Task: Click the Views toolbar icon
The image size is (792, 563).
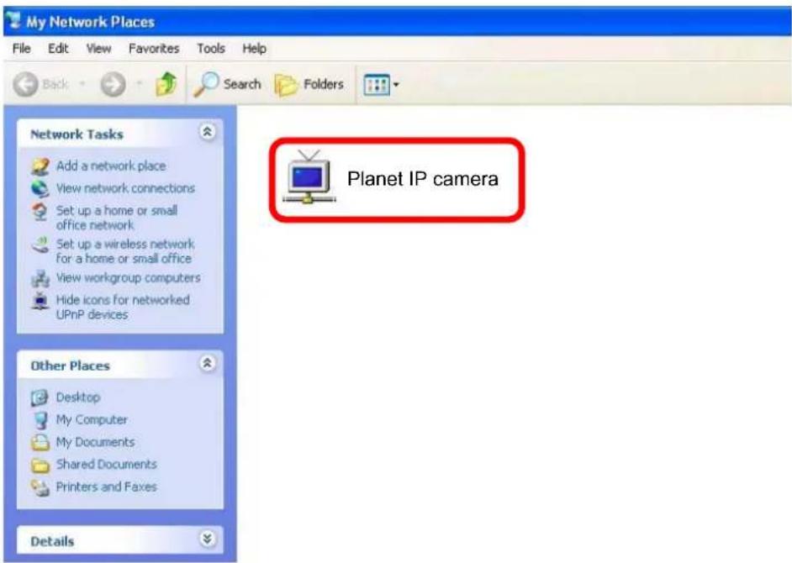Action: pos(377,85)
